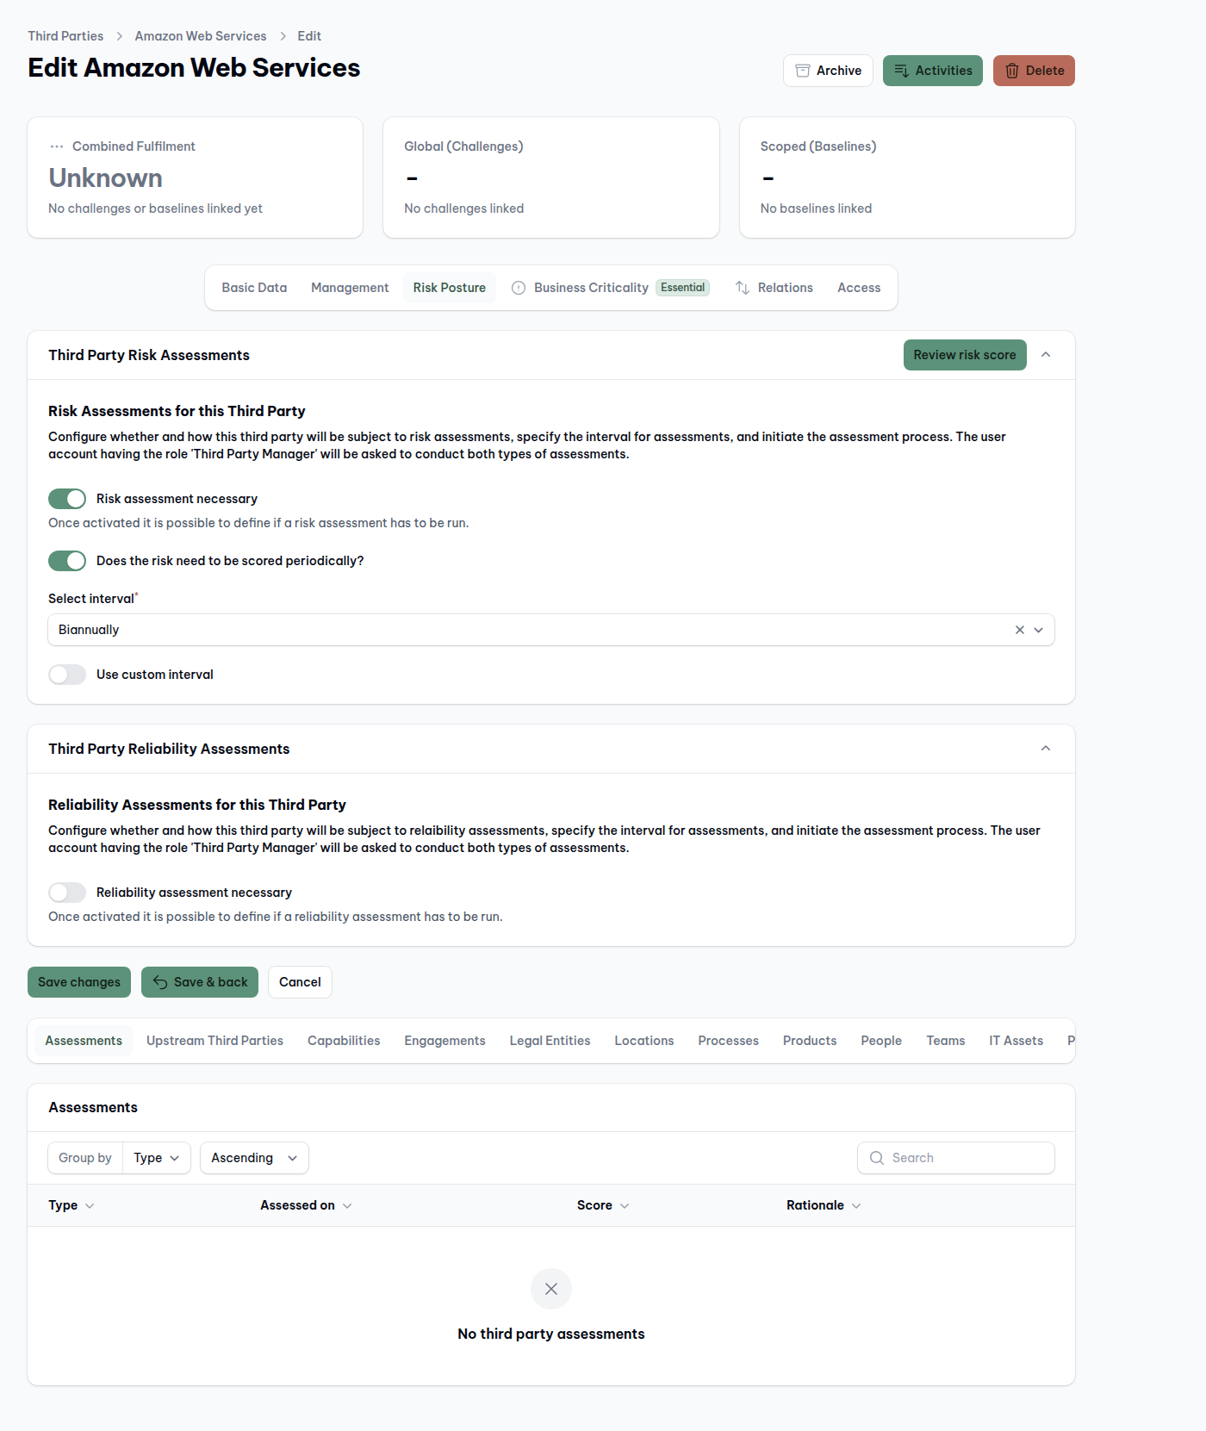
Task: Collapse Third Party Reliability Assessments section
Action: tap(1046, 749)
